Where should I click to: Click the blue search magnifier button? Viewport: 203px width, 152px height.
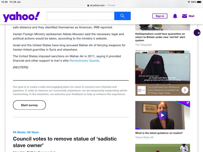click(122, 16)
